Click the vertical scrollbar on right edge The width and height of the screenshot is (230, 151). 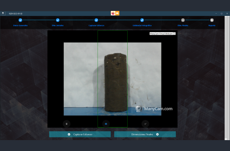[228, 78]
